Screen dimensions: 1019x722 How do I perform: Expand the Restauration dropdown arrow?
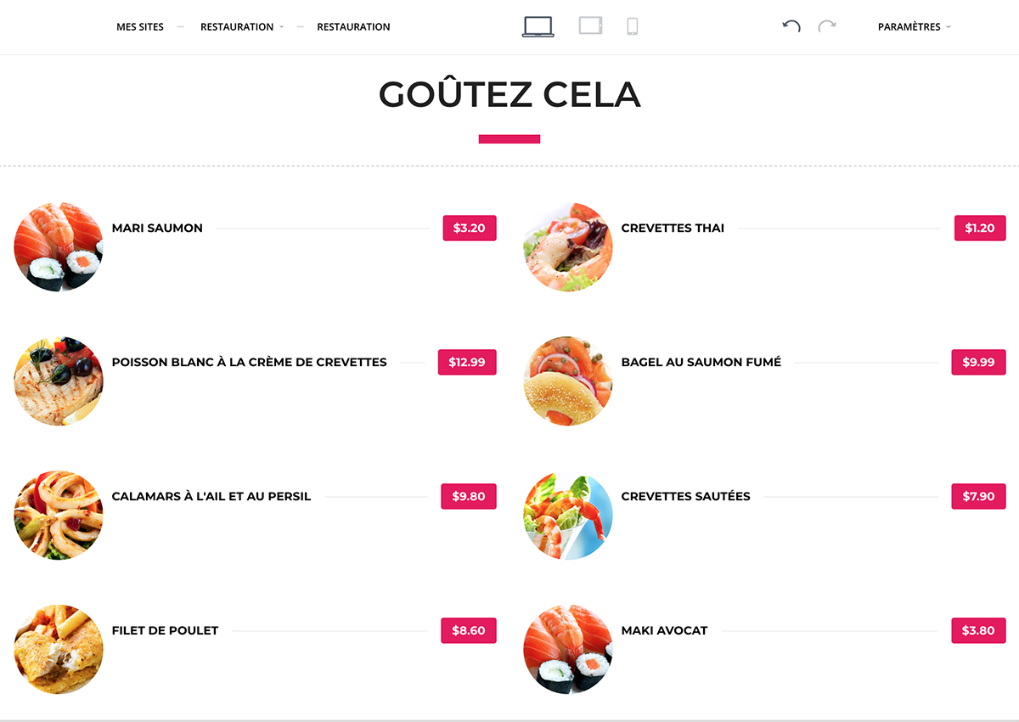pos(281,27)
